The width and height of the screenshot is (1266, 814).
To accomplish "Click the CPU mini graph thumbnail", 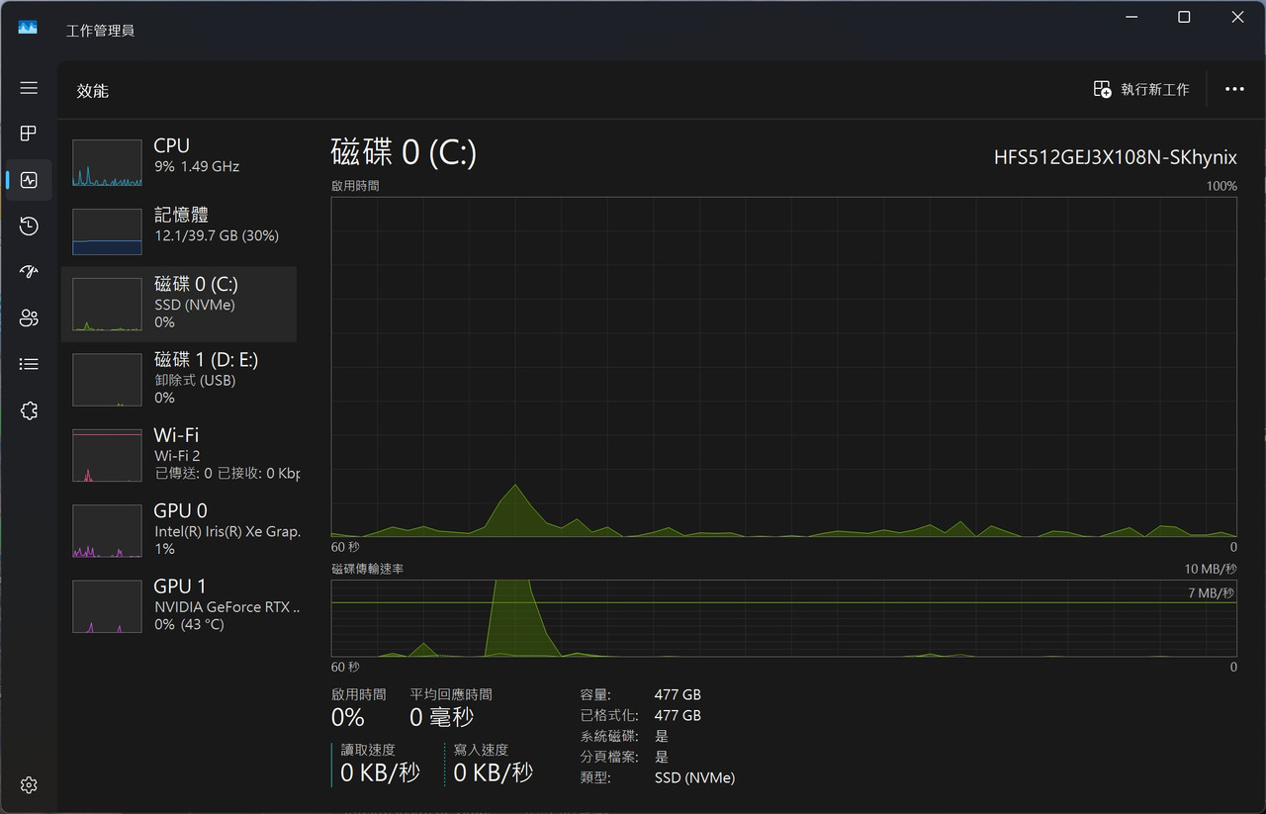I will tap(107, 163).
